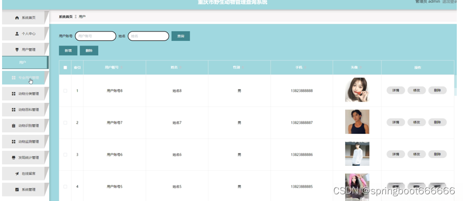
Task: Click the grid icon beside 动物分类管理
Action: (13, 94)
